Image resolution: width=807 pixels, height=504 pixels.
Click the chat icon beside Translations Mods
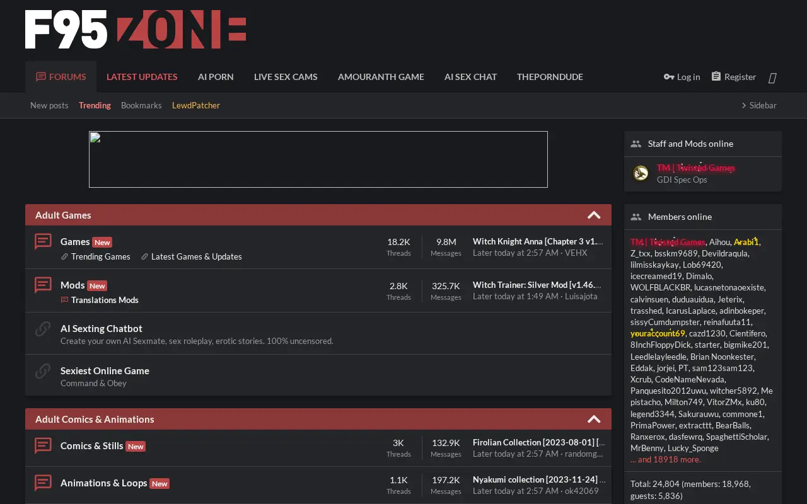pyautogui.click(x=64, y=300)
